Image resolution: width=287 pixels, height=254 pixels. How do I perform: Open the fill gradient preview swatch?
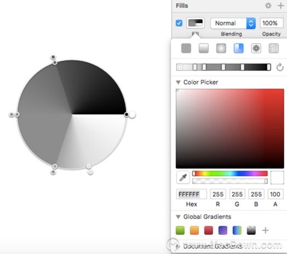(x=196, y=23)
